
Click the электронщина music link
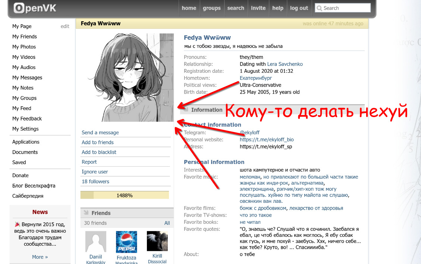[x=257, y=189]
